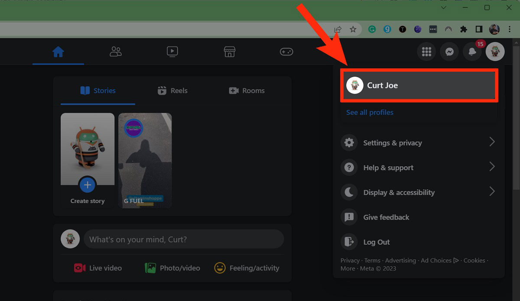Screen dimensions: 520x301
Task: Switch to the Reels tab
Action: pyautogui.click(x=172, y=91)
